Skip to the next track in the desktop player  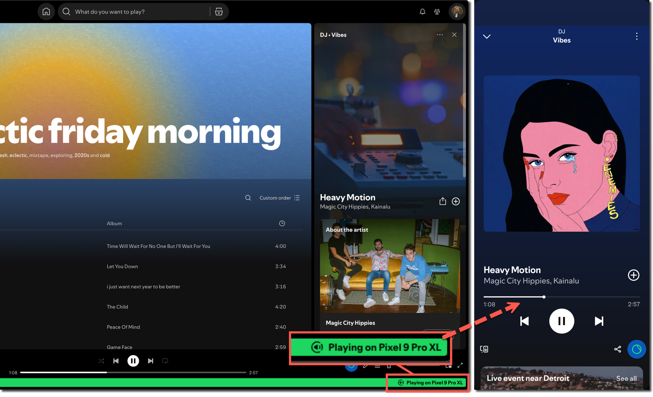[x=150, y=361]
